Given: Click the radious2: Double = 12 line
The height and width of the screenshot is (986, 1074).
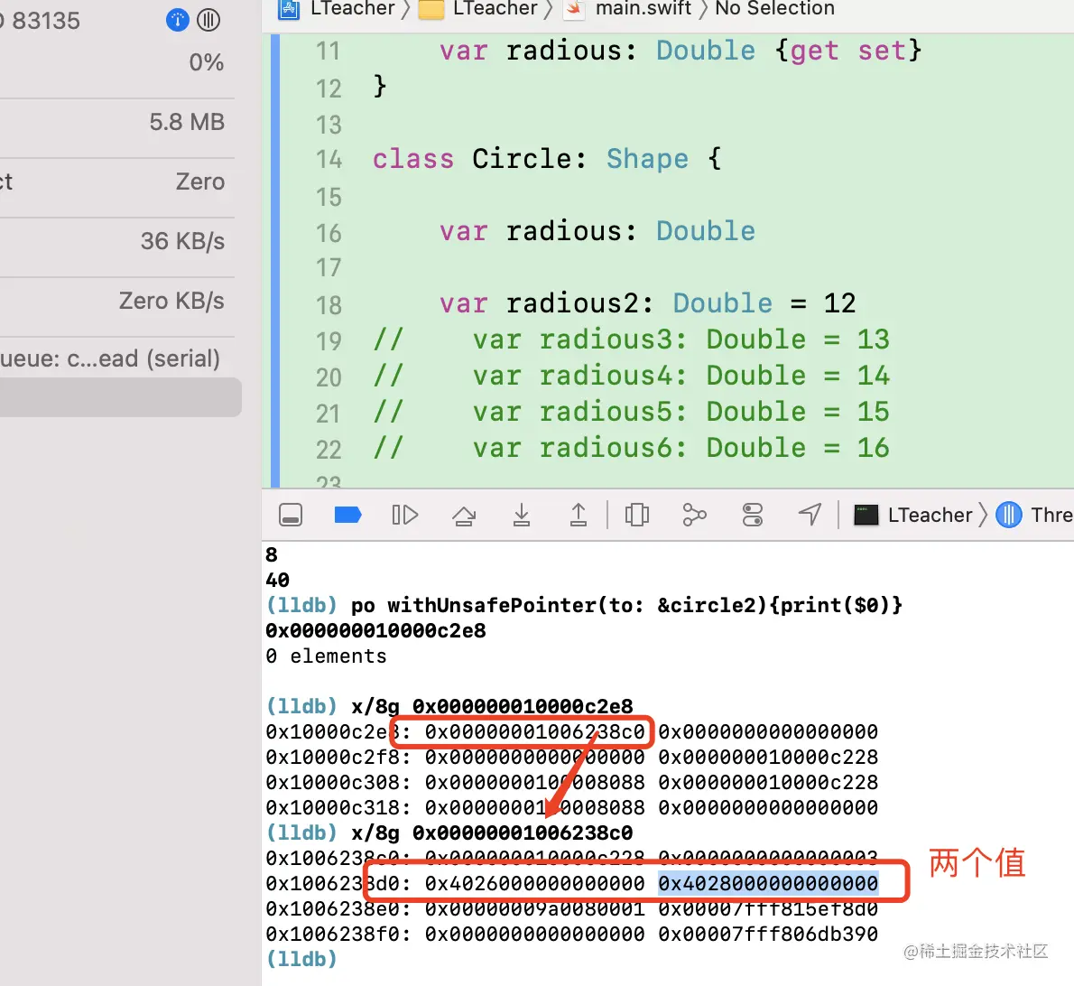Looking at the screenshot, I should 647,303.
